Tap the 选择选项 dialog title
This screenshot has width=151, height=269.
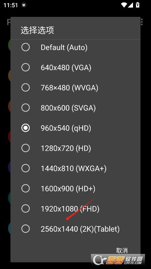point(37,30)
